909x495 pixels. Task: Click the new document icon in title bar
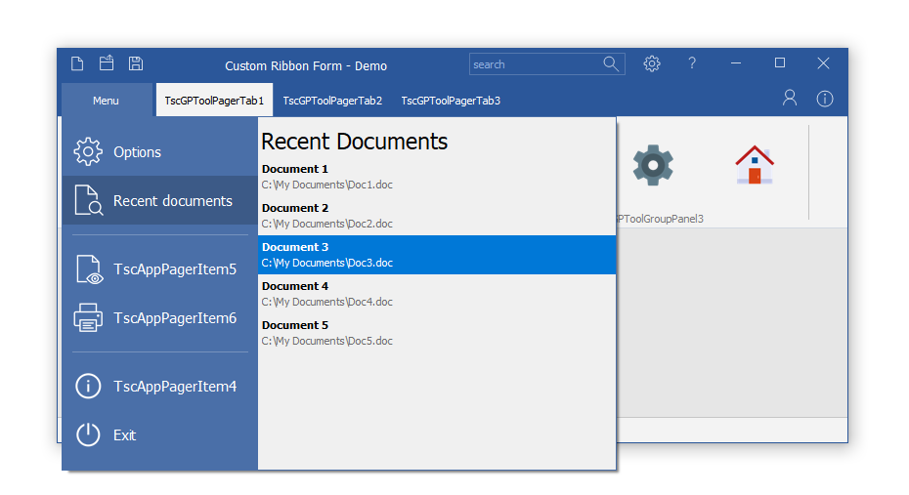click(x=77, y=63)
